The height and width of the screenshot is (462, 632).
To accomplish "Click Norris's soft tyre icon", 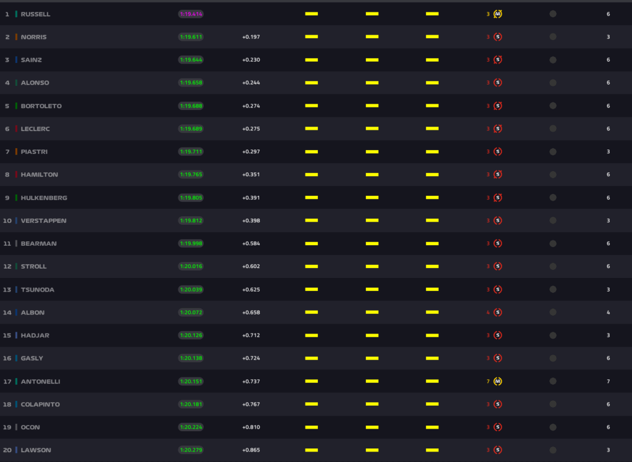I will 497,37.
